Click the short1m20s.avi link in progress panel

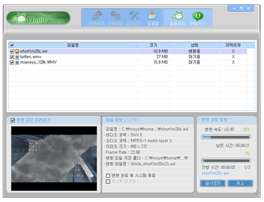point(215,173)
